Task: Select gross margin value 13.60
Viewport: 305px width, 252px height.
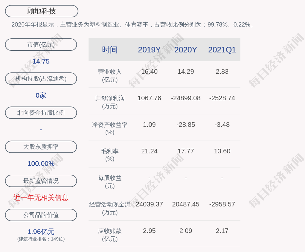Action: coord(222,151)
